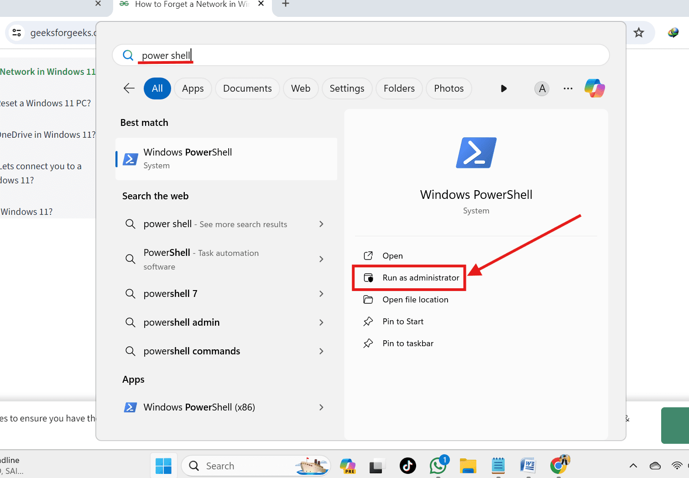Open WhatsApp from the taskbar
689x478 pixels.
pyautogui.click(x=438, y=466)
